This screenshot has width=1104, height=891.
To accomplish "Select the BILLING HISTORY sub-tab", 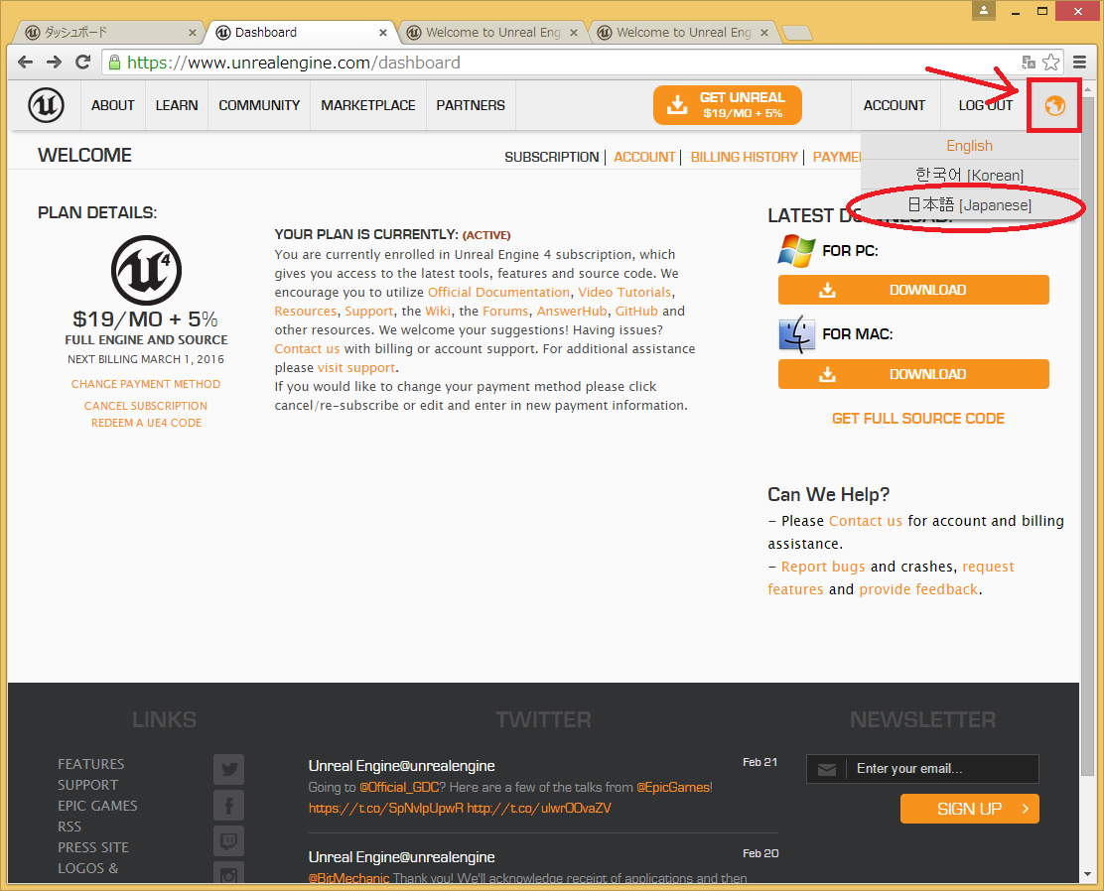I will (x=745, y=157).
